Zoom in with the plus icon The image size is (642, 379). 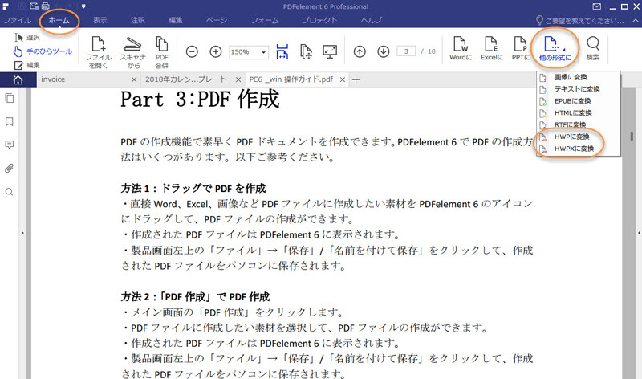pos(216,51)
